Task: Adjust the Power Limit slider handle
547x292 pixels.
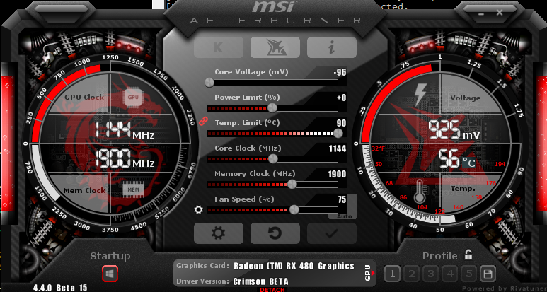Action: tap(272, 108)
